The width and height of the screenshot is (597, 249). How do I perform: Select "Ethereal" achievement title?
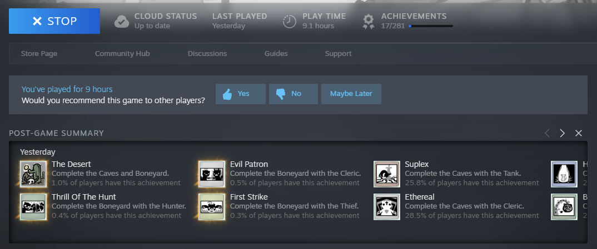pos(420,197)
